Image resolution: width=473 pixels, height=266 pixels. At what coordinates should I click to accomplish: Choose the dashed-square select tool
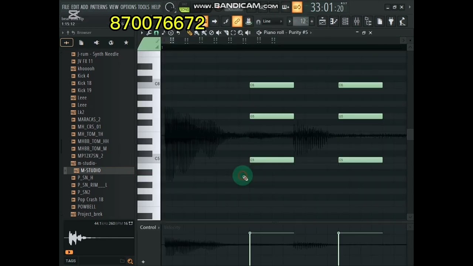(233, 33)
